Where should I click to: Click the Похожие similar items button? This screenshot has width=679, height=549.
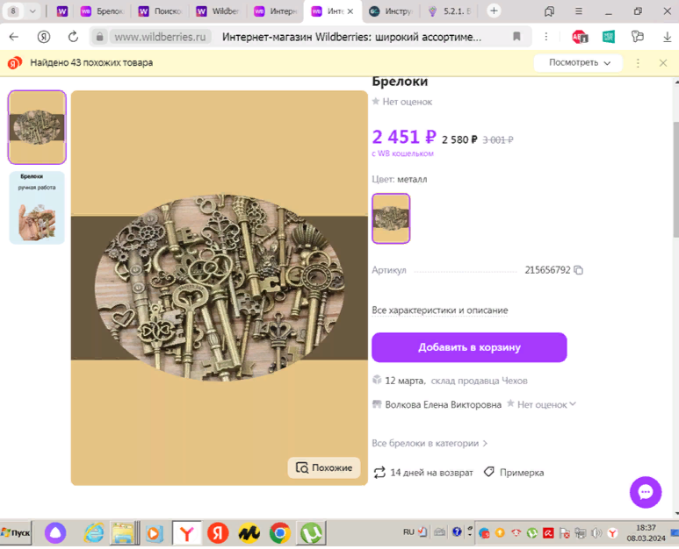coord(324,467)
